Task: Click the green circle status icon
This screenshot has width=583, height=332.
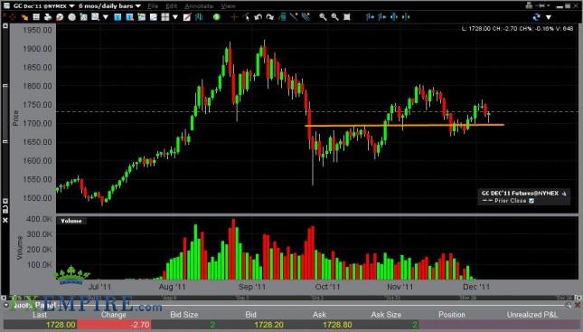Action: coord(216,17)
